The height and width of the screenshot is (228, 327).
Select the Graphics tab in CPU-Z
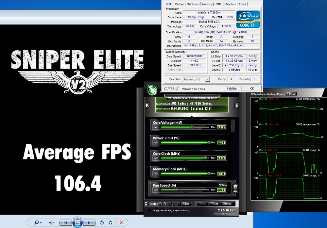pyautogui.click(x=231, y=4)
